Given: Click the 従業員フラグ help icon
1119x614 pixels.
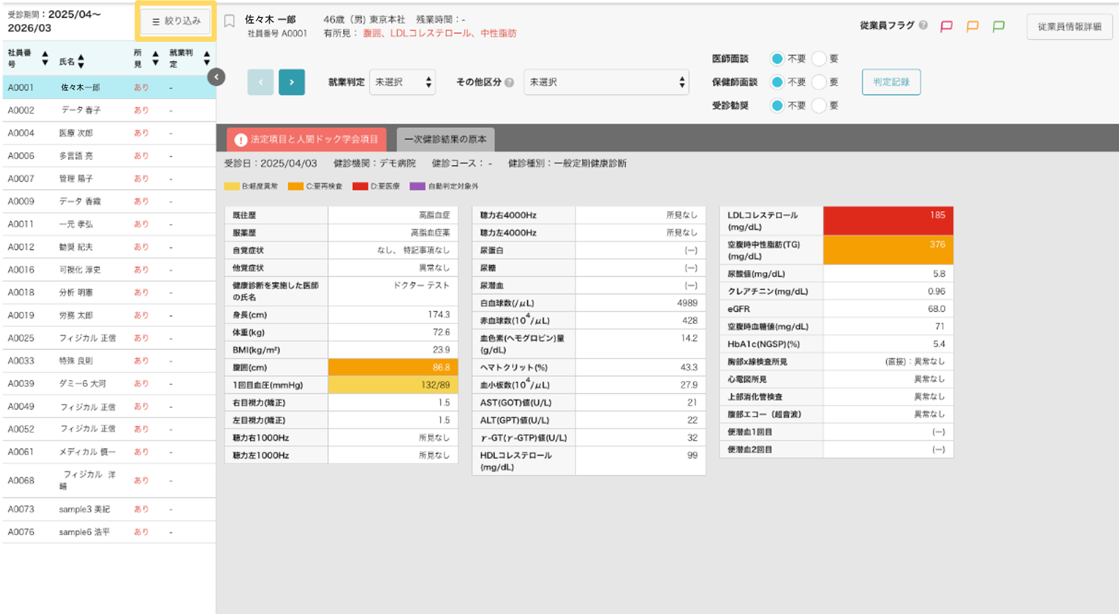Looking at the screenshot, I should (x=923, y=25).
